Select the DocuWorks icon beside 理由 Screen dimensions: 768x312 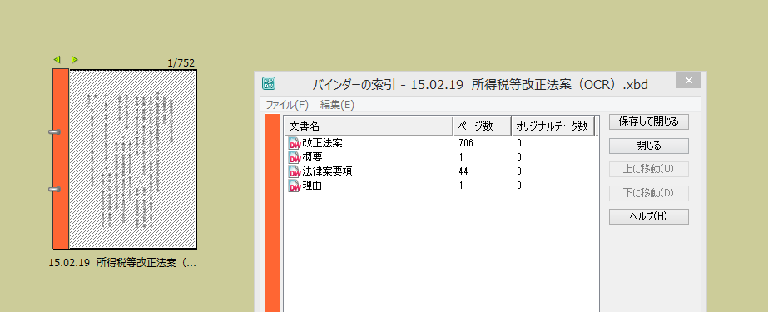tap(294, 186)
